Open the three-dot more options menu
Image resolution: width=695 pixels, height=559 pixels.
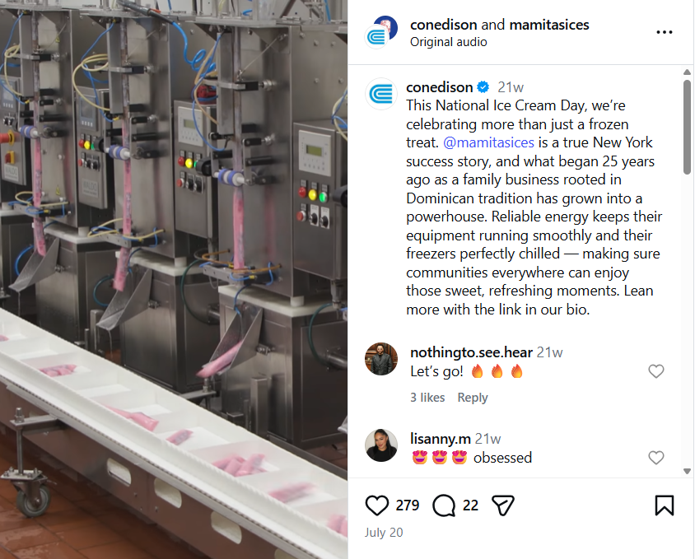[665, 32]
